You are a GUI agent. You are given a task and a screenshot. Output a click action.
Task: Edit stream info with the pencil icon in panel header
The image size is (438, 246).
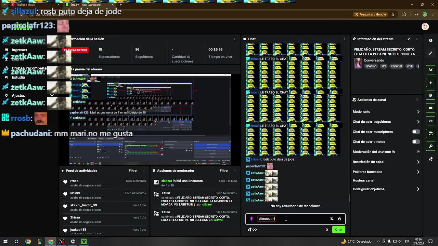pyautogui.click(x=409, y=39)
